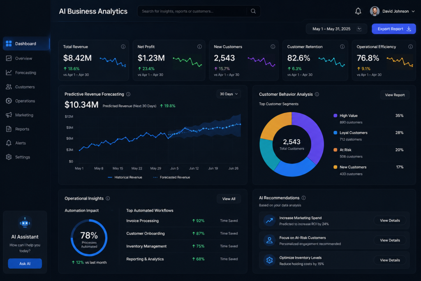Click the Forecasting chart icon in sidebar
This screenshot has height=281, width=421.
[9, 72]
